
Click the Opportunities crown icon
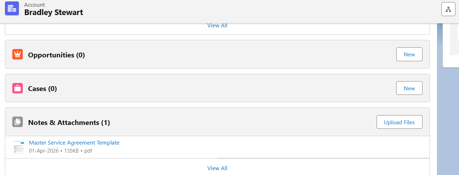click(18, 55)
